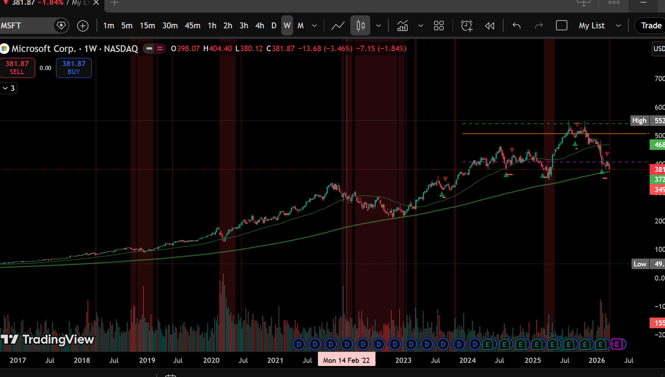This screenshot has width=665, height=377.
Task: Switch to the 1m timeframe
Action: [109, 25]
